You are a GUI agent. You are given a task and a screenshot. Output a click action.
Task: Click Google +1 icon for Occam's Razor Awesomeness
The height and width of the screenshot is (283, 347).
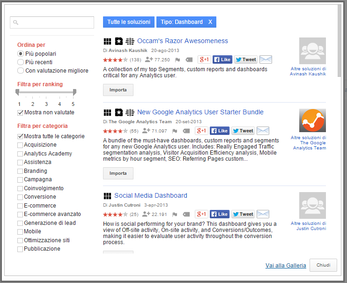(204, 60)
